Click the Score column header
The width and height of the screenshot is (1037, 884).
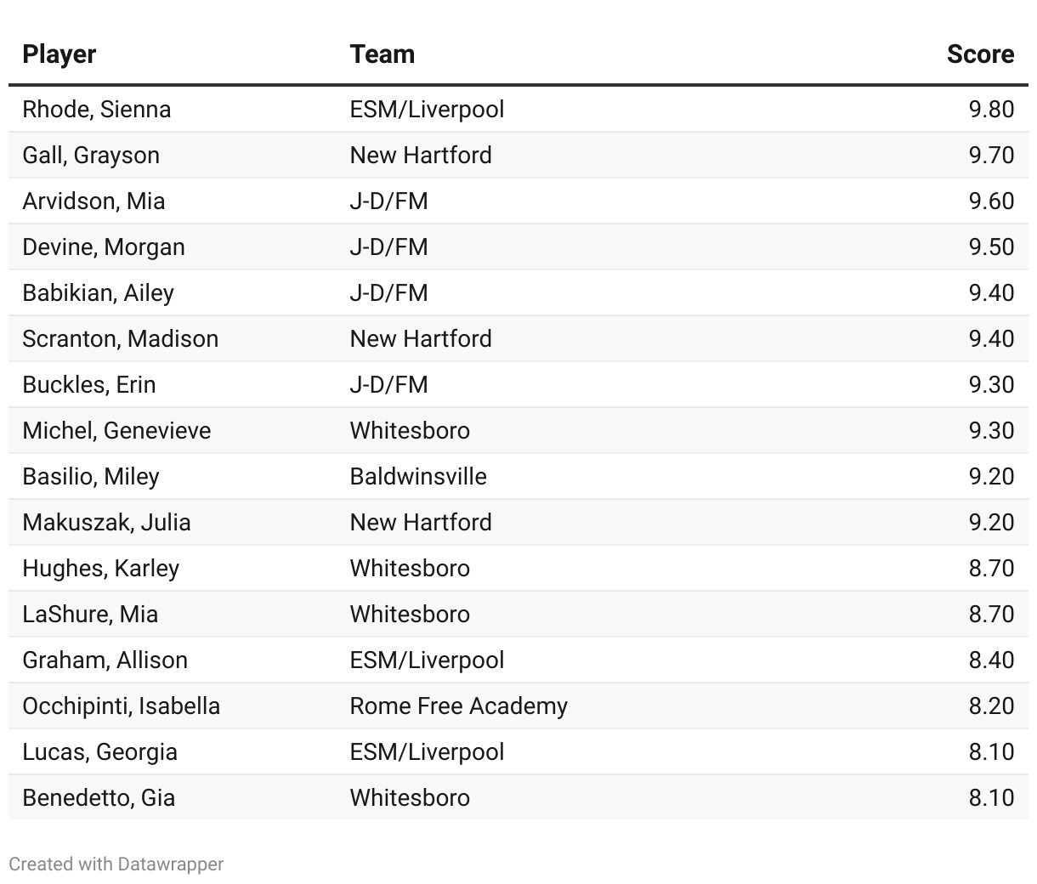(980, 54)
